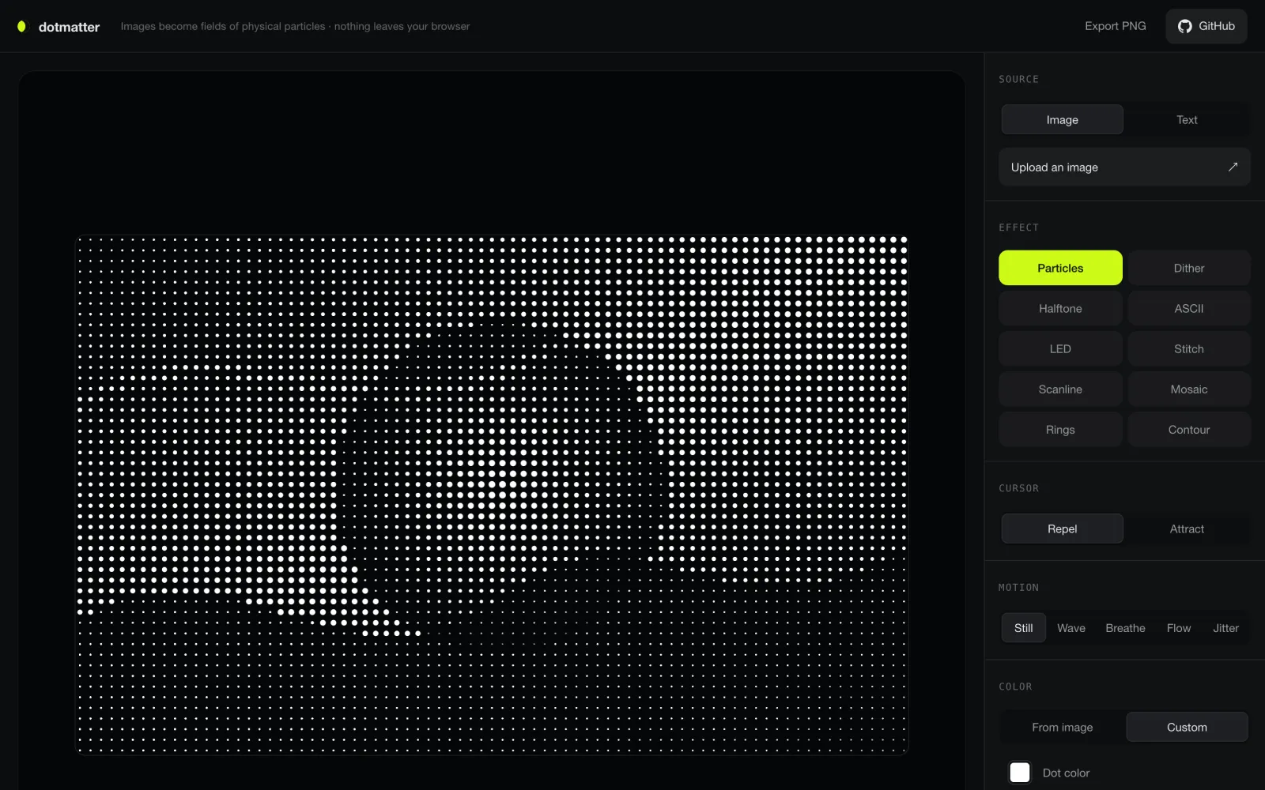Screen dimensions: 1265x790
Task: Select the Dither effect
Action: pyautogui.click(x=1188, y=268)
